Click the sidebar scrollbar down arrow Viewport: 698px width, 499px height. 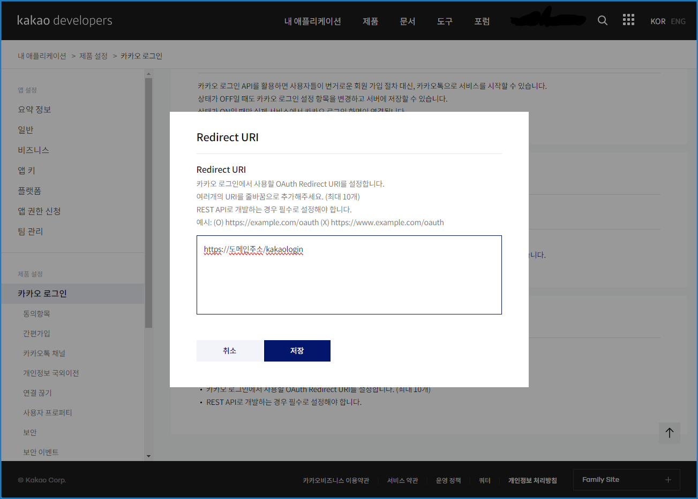[x=148, y=456]
